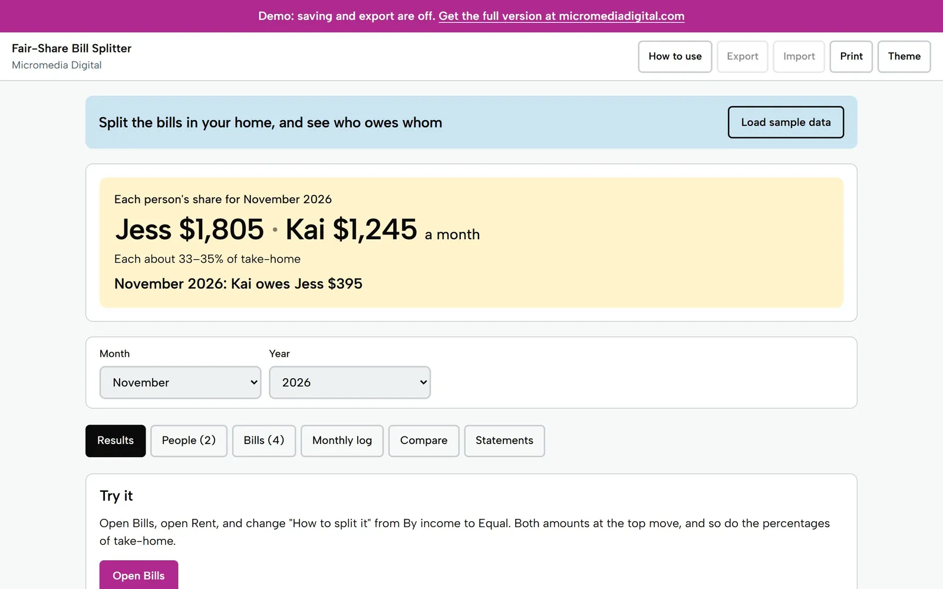Open the Statements tab

click(505, 441)
